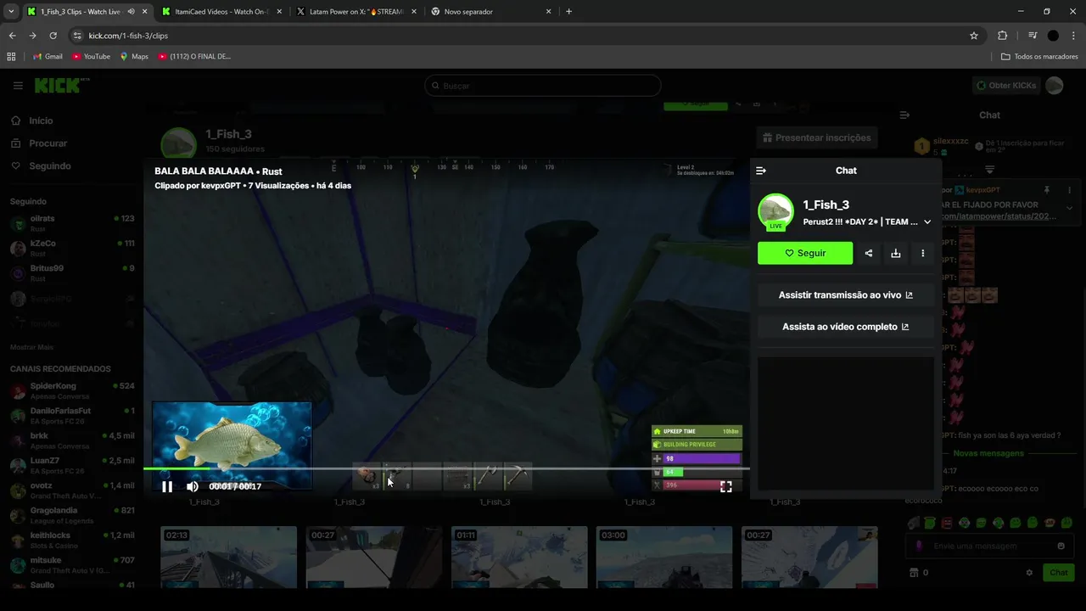Open the user profile avatar

pos(1055,86)
